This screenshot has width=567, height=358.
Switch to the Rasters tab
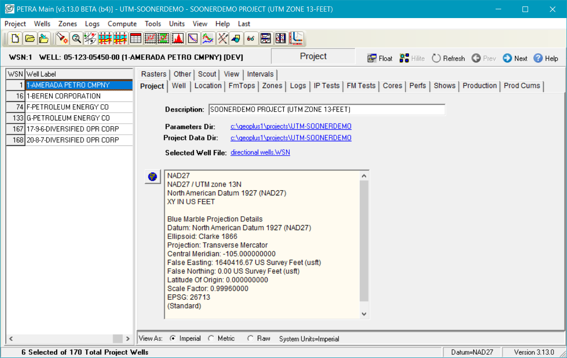coord(153,74)
